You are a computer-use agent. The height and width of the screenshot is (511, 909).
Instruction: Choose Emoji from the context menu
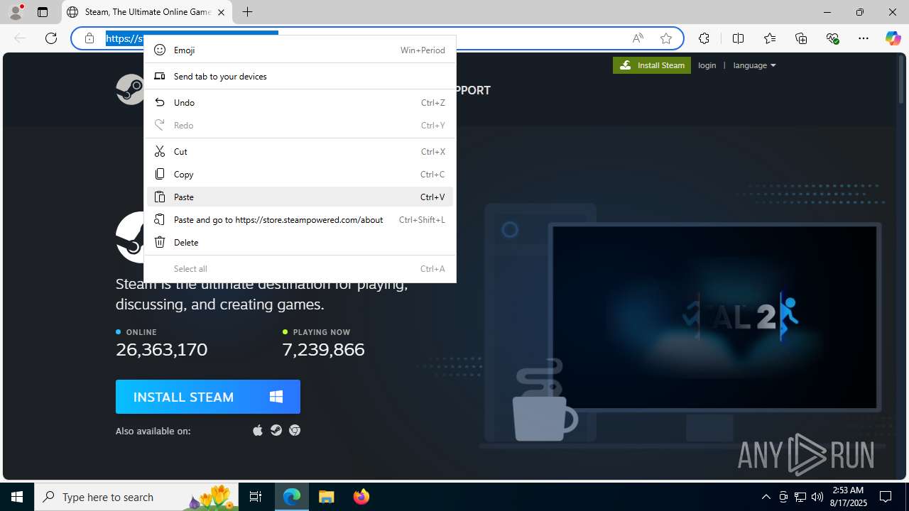point(300,50)
